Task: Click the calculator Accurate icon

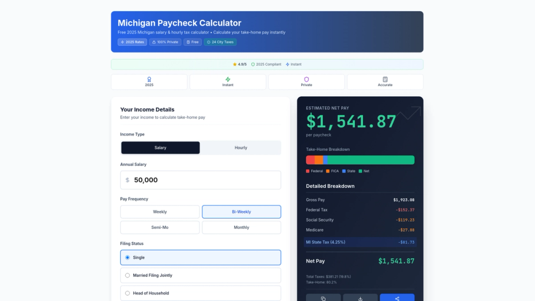Action: point(385,79)
